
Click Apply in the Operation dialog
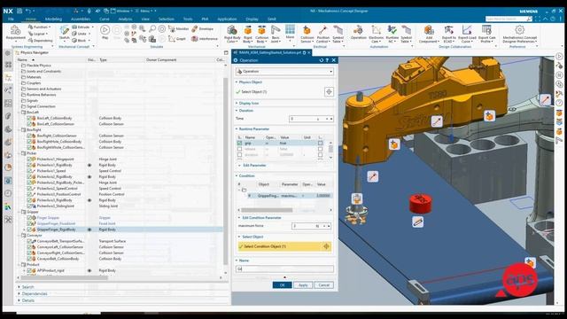tap(303, 285)
